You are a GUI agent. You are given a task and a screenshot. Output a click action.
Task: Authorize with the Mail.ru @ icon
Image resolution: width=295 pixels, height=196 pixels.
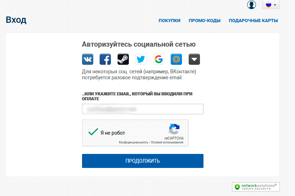pyautogui.click(x=176, y=59)
